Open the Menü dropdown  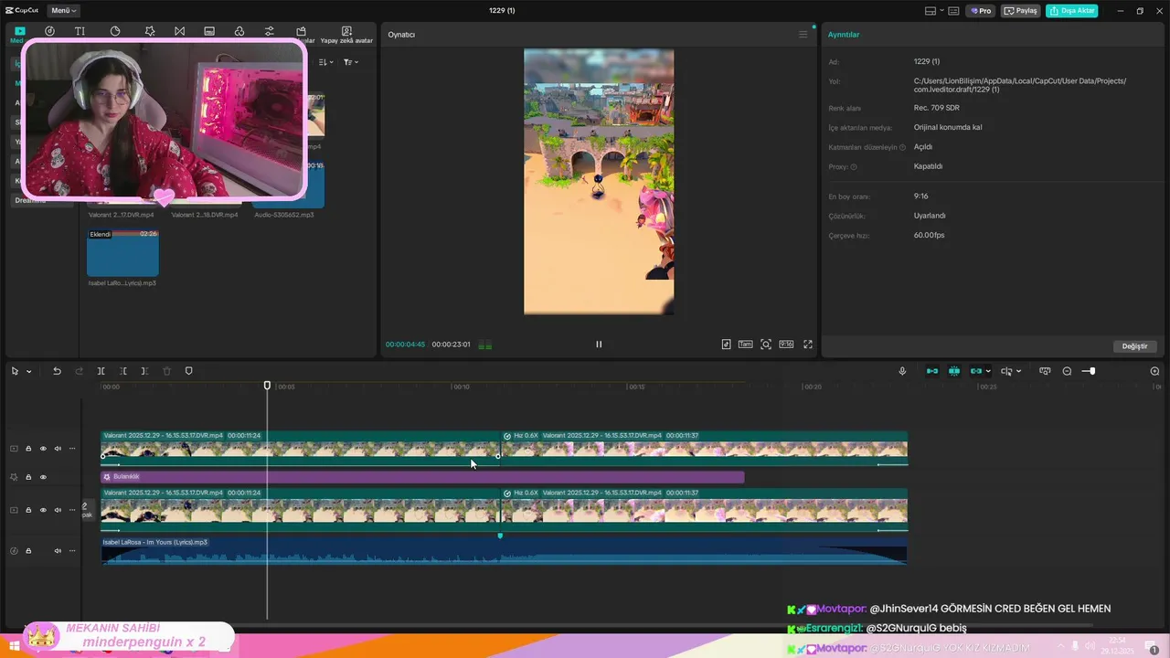[62, 11]
